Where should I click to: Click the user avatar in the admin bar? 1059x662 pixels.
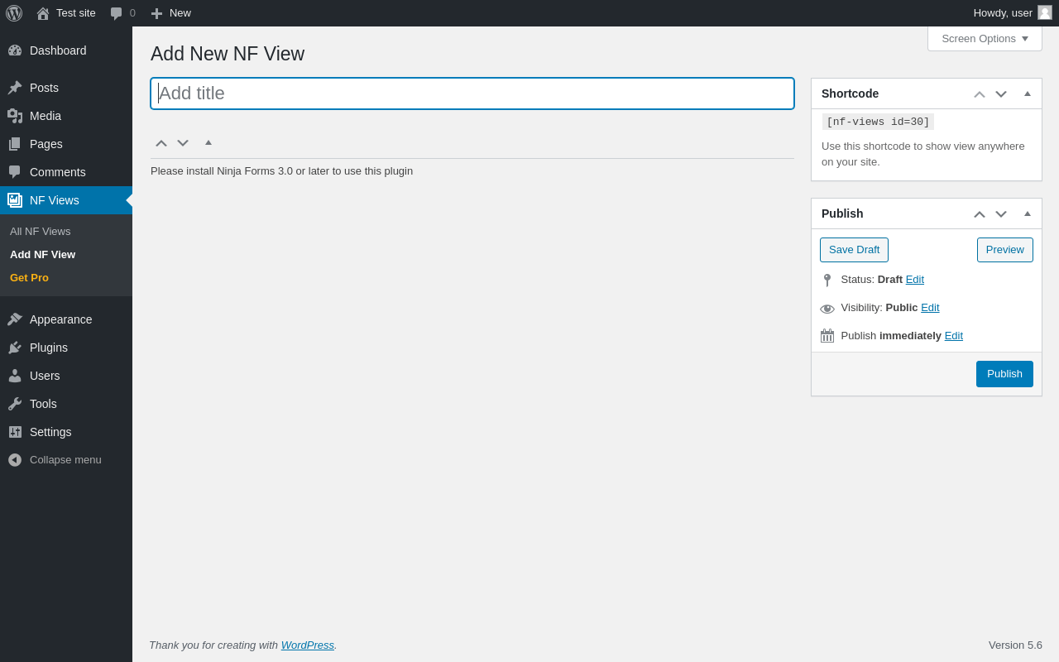coord(1045,12)
